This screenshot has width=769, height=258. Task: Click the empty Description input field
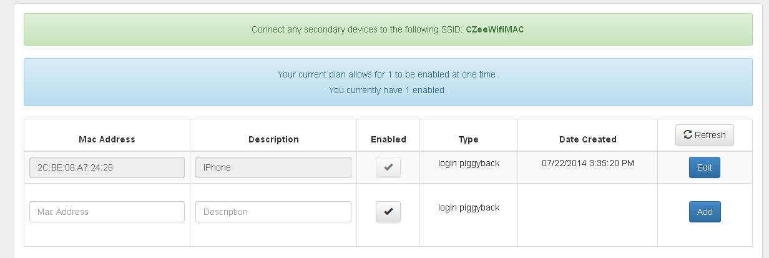pyautogui.click(x=273, y=212)
